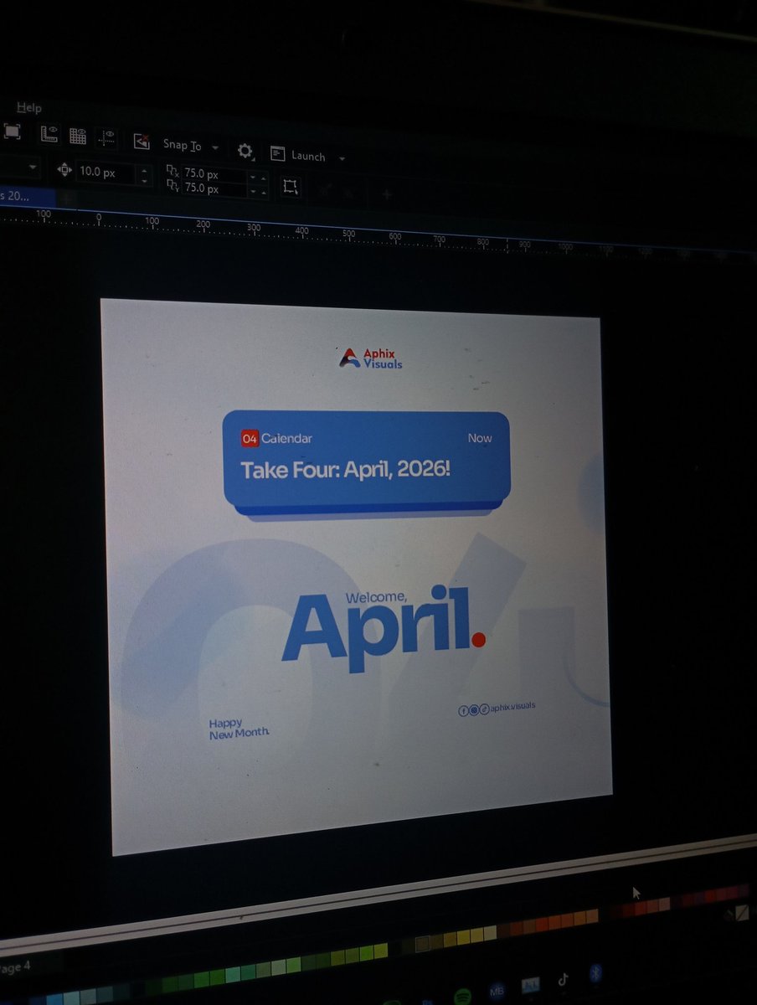Click the full-screen preview icon
Viewport: 757px width, 1005px height.
[12, 131]
